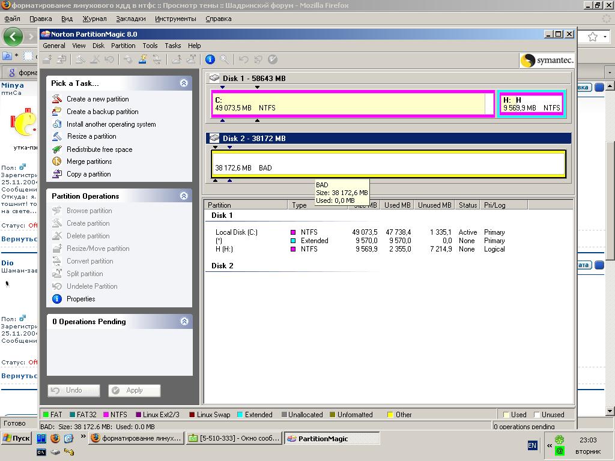Click the drive icon in quick launch
The image size is (615, 461).
point(55,452)
